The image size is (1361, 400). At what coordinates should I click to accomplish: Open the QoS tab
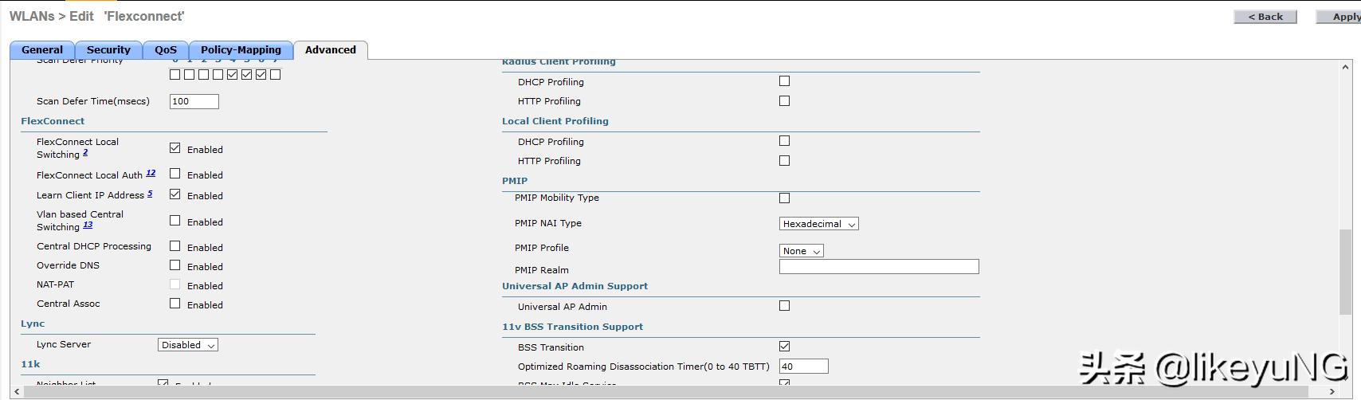pyautogui.click(x=166, y=49)
